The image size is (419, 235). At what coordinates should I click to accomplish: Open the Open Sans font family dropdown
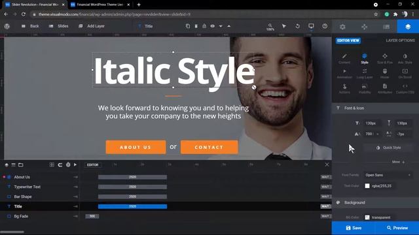click(388, 175)
